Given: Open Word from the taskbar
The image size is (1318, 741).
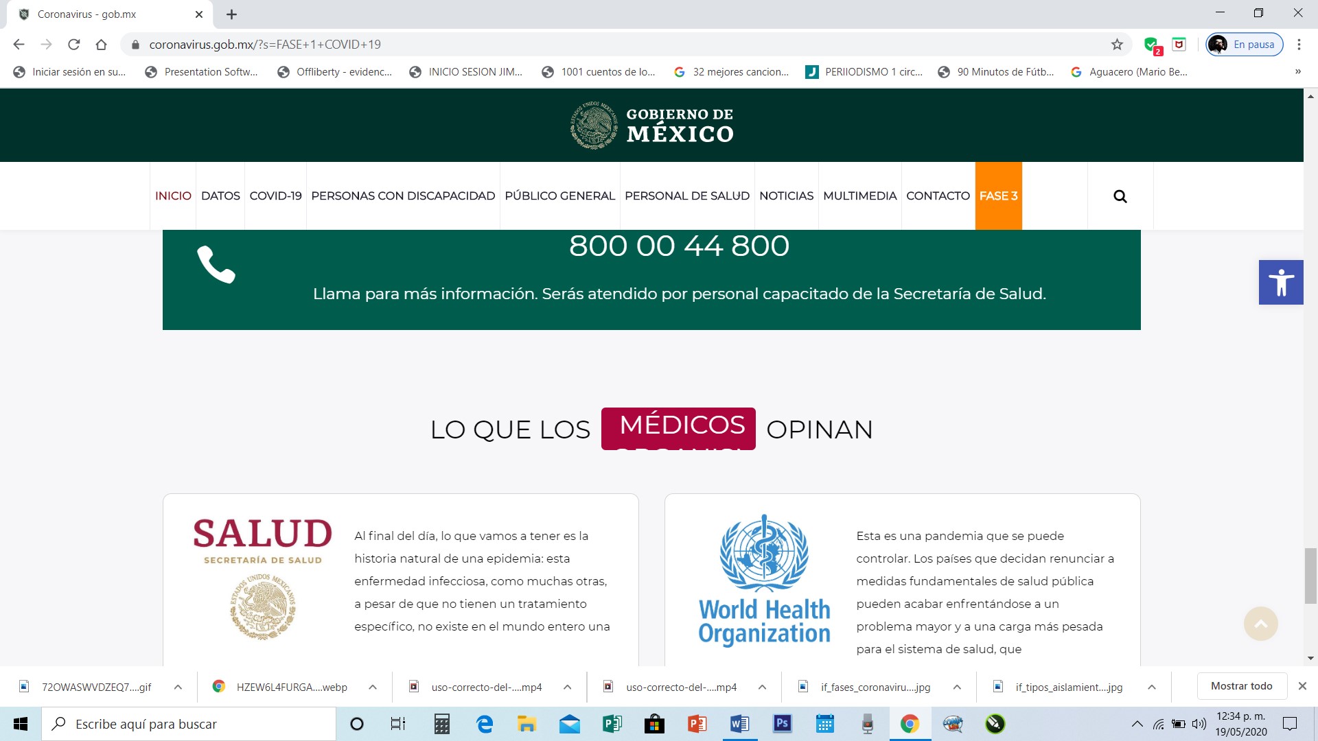Looking at the screenshot, I should (739, 724).
